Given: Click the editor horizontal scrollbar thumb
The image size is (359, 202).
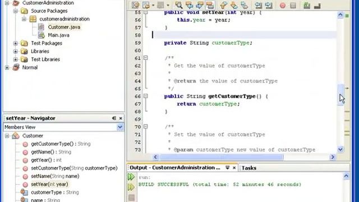Looking at the screenshot, I should pyautogui.click(x=222, y=157).
